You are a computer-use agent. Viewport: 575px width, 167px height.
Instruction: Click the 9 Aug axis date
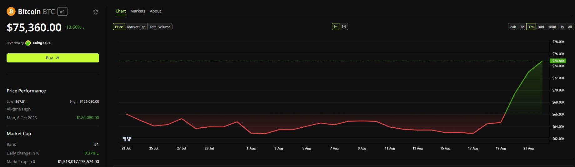pos(362,149)
